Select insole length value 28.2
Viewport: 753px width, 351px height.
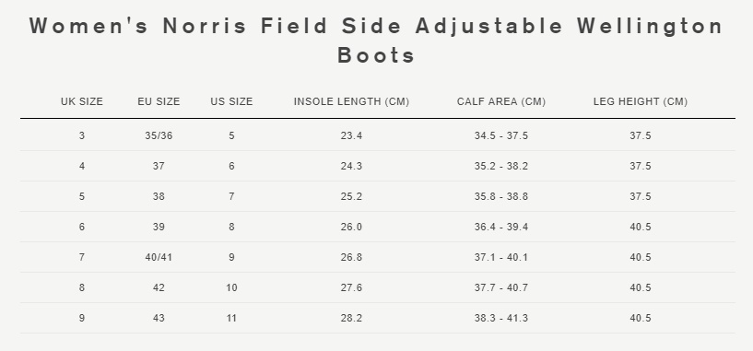point(351,319)
